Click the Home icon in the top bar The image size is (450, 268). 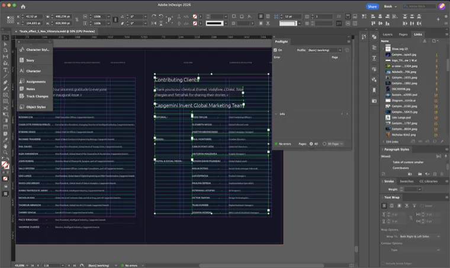click(x=23, y=7)
